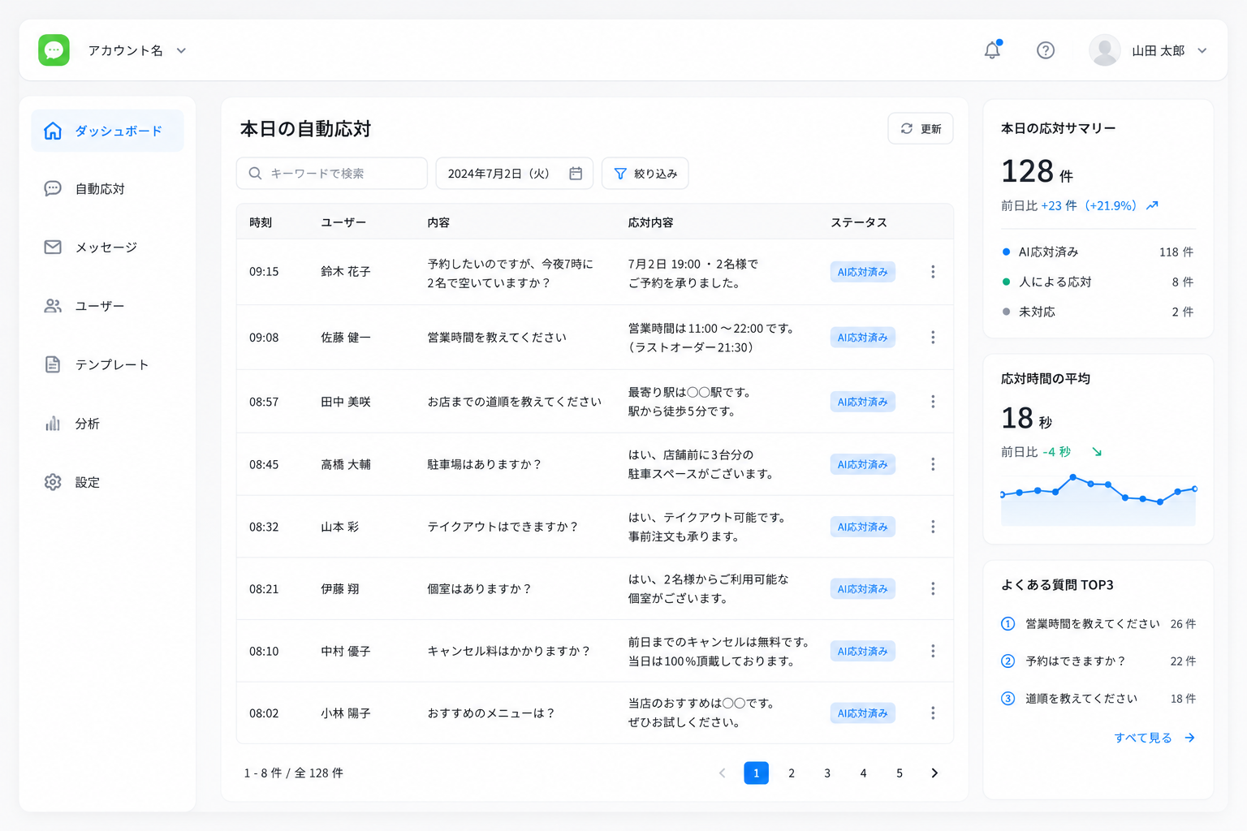Open row menu for 高橋 大輔

click(x=933, y=464)
